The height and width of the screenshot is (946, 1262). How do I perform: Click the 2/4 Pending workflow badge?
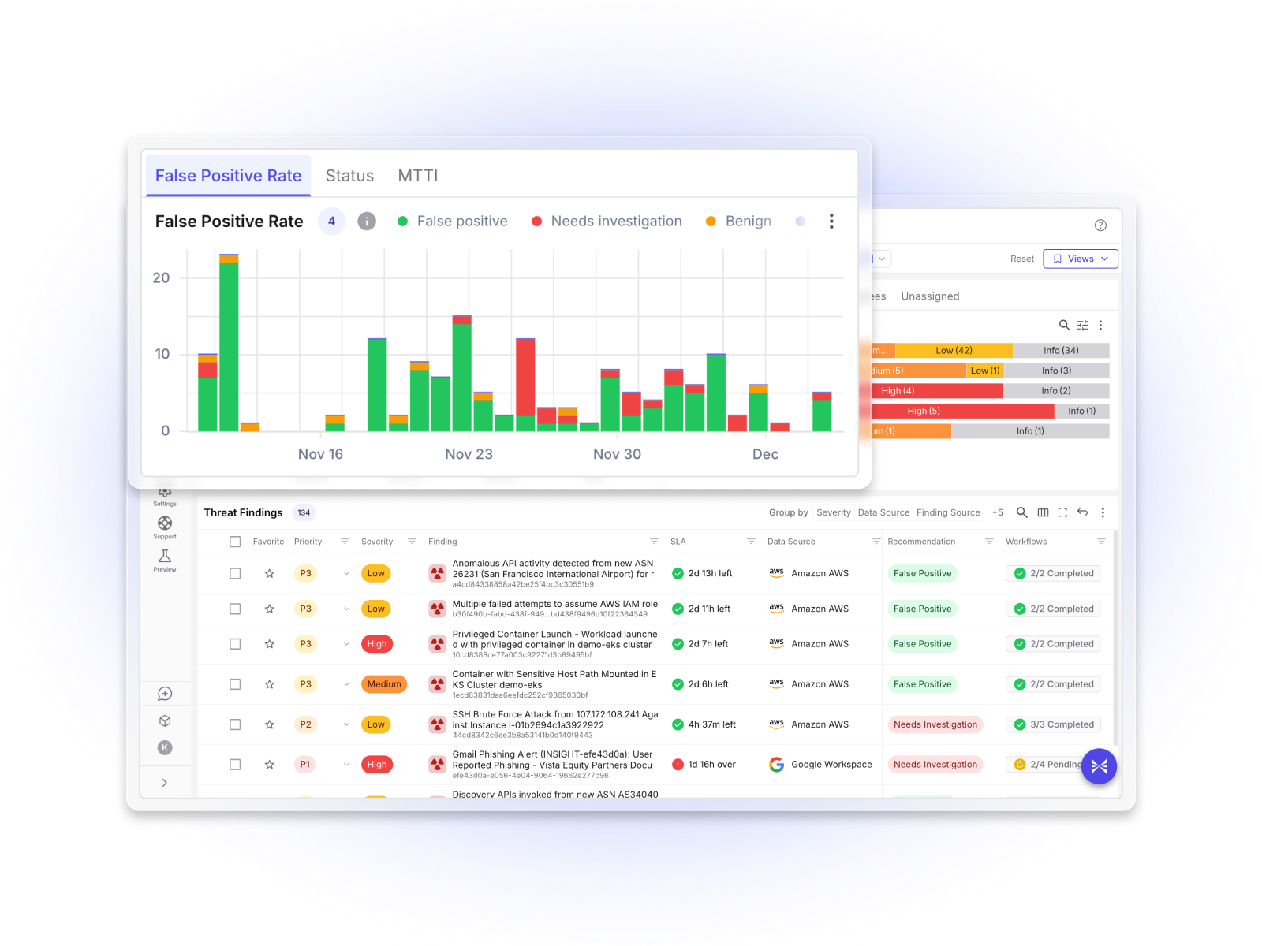click(1047, 765)
